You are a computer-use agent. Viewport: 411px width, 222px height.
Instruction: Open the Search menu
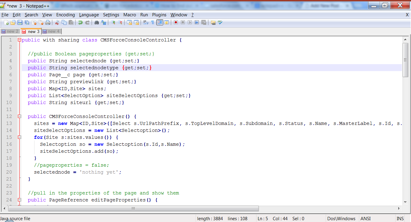31,15
